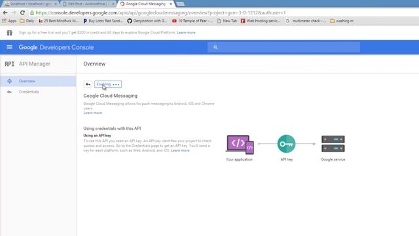Open Credentials in the sidebar
This screenshot has width=419, height=236.
tap(38, 92)
